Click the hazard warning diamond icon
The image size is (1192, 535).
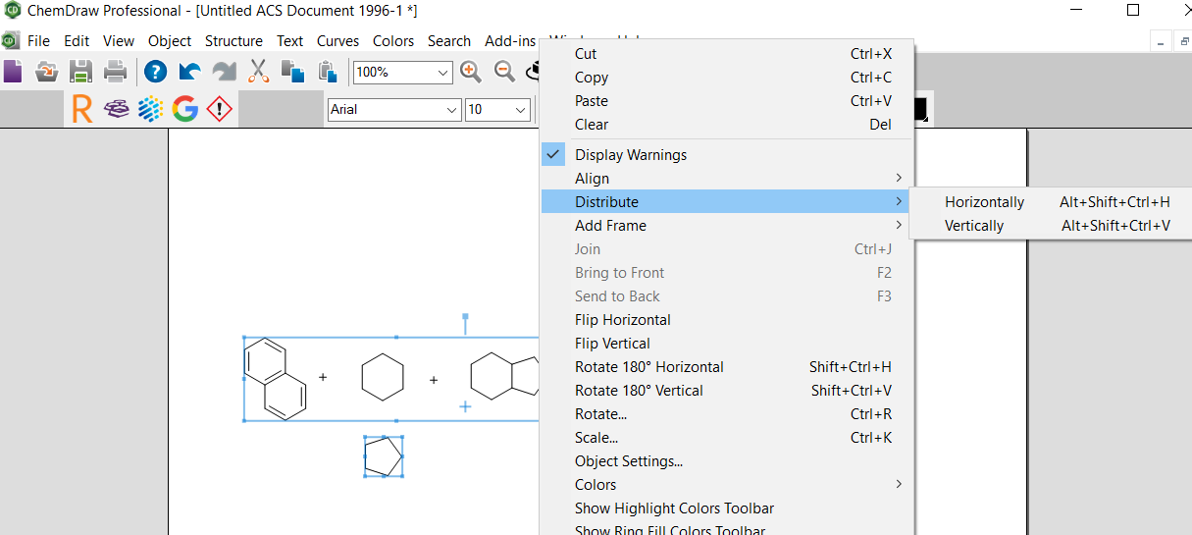219,109
